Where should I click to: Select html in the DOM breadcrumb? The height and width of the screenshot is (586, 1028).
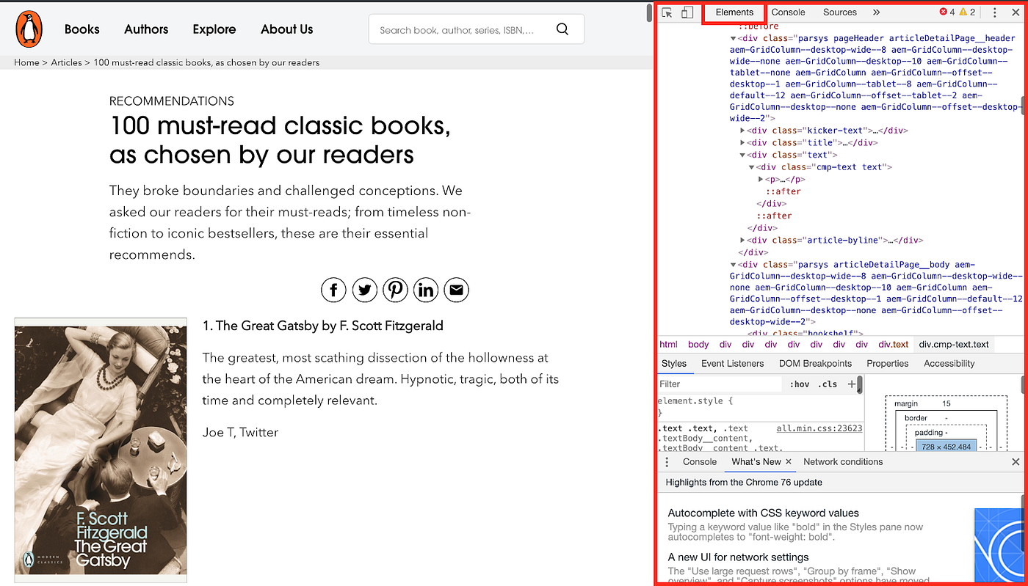point(668,344)
